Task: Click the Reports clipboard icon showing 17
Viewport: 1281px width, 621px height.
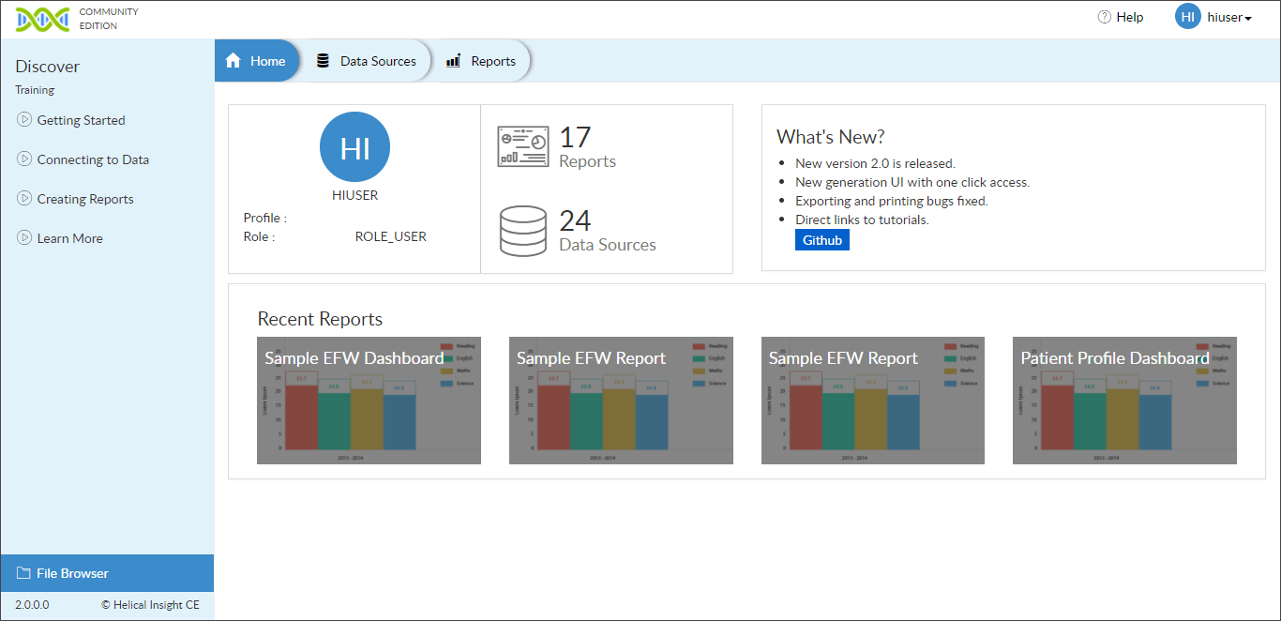Action: click(523, 146)
